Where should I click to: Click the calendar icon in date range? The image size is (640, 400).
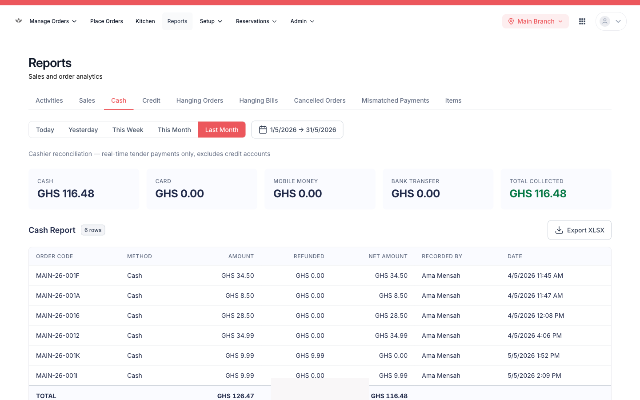(263, 130)
